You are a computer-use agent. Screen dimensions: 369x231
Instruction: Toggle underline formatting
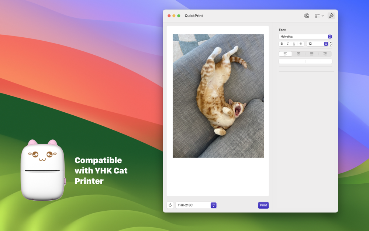[x=294, y=44]
